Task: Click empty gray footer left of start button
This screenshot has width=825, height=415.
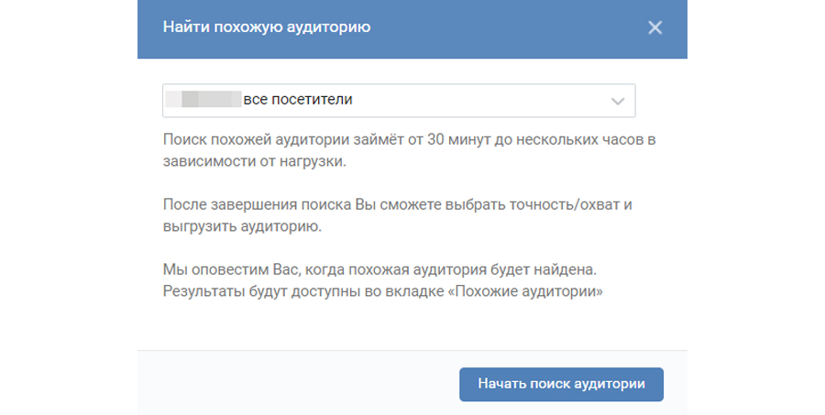Action: 293,384
